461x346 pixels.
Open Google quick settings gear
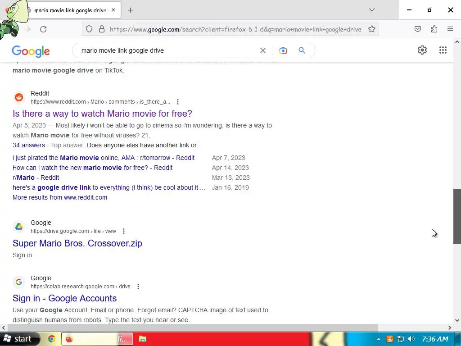pos(422,50)
